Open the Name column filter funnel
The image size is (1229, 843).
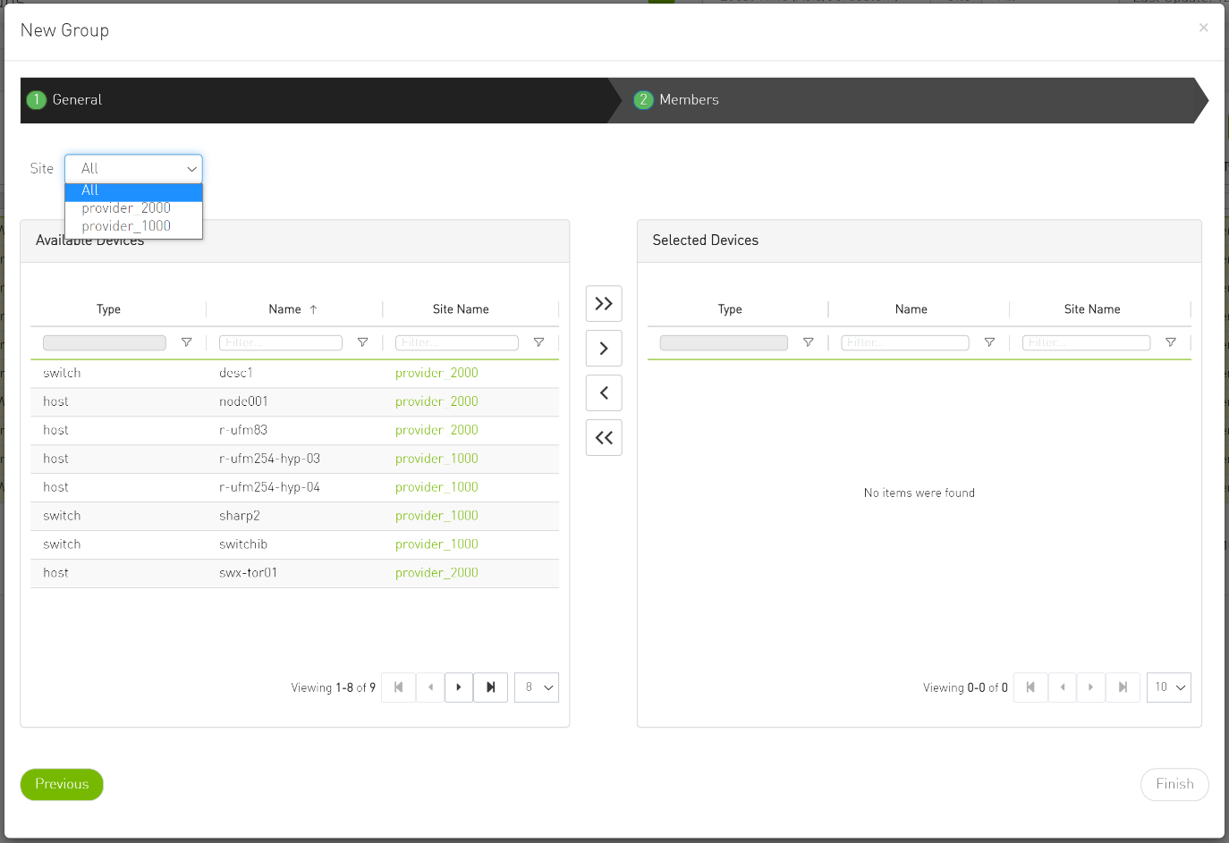click(x=362, y=342)
